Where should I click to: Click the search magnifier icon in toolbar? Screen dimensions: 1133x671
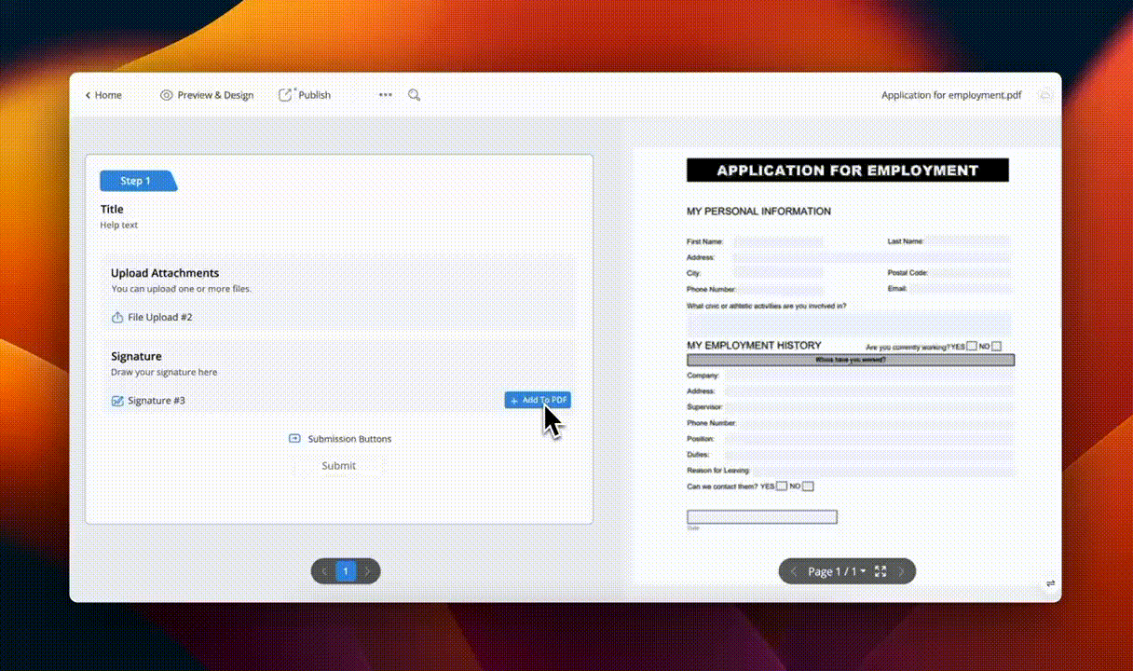(x=415, y=95)
